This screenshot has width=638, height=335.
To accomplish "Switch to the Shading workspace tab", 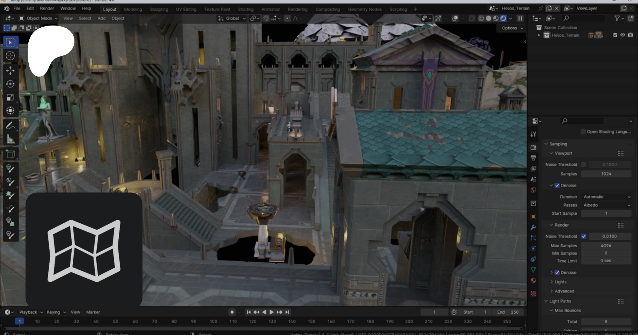I will tap(246, 9).
